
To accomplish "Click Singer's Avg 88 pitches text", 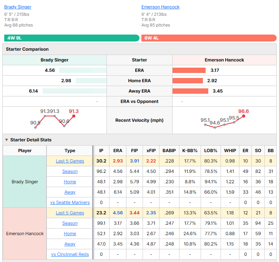I will 18,25.
